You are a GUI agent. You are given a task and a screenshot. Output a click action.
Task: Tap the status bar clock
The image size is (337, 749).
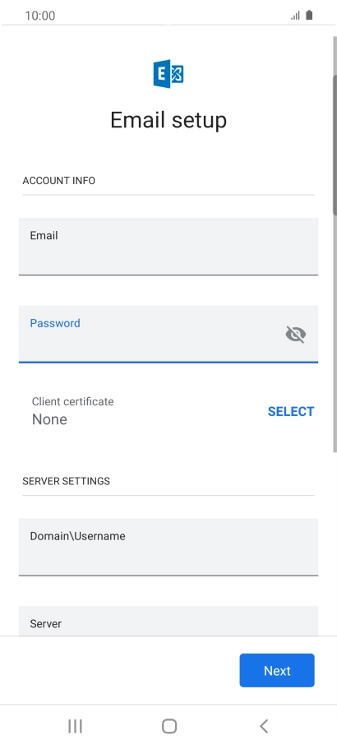coord(40,16)
